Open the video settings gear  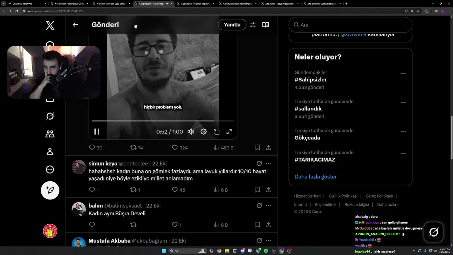203,132
